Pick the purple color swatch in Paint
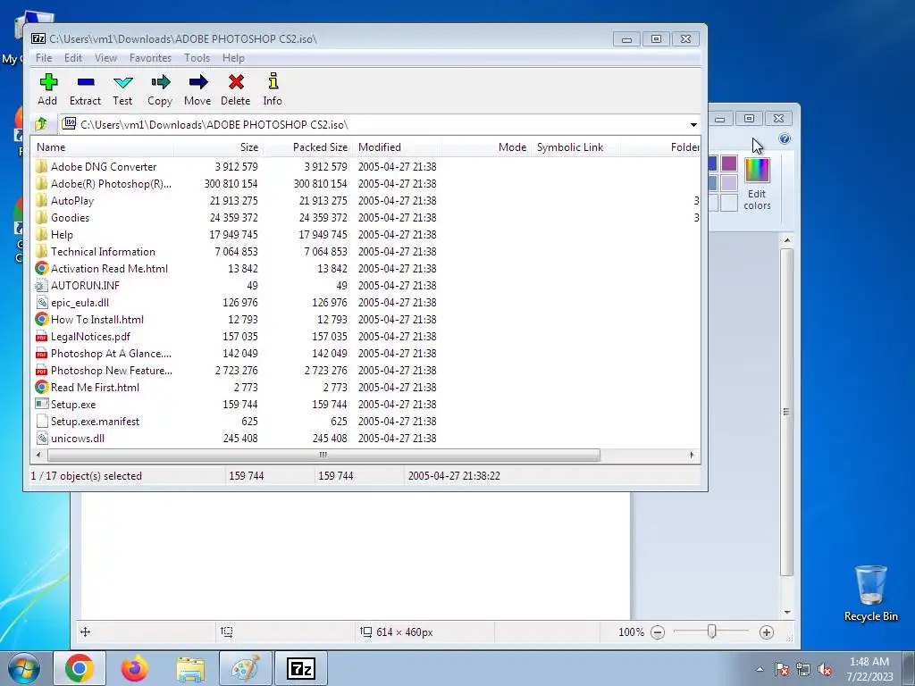The image size is (915, 686). tap(729, 164)
